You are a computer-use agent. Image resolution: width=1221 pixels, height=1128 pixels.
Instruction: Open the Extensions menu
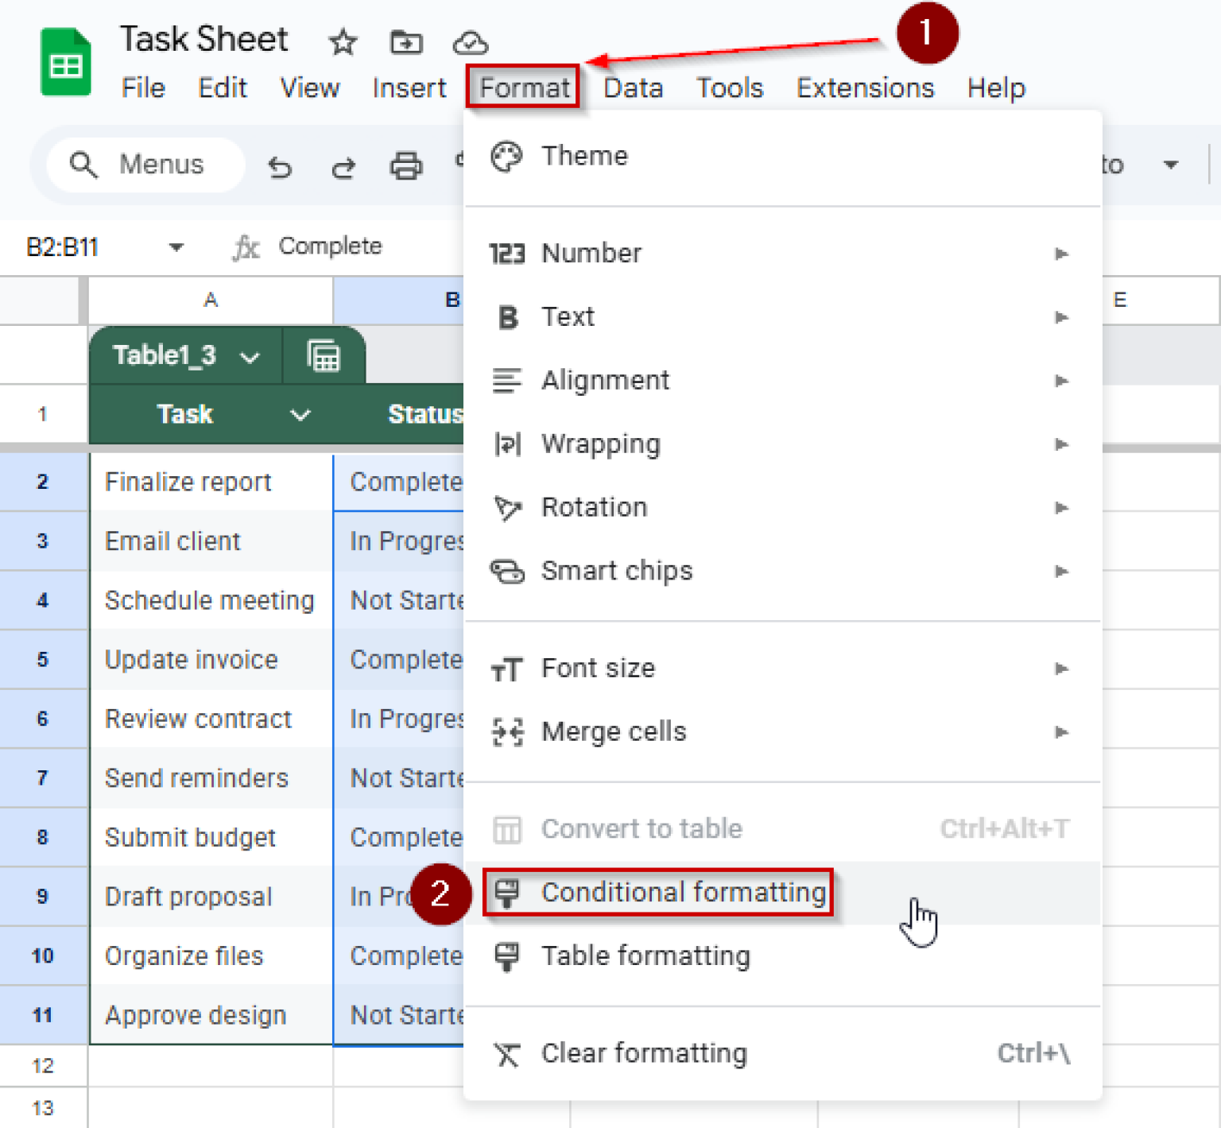pos(865,88)
